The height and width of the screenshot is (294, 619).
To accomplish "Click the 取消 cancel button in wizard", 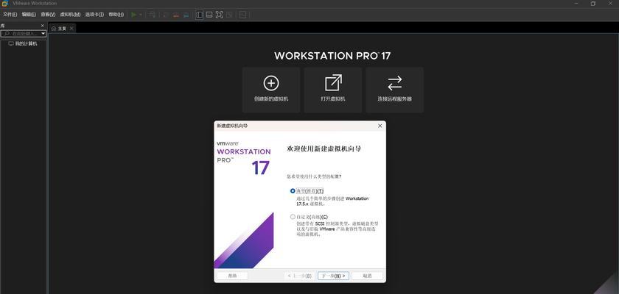I will pyautogui.click(x=368, y=276).
